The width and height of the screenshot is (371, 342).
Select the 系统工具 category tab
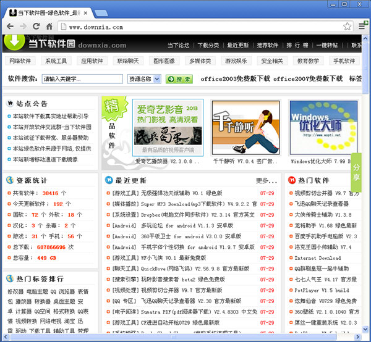56,61
